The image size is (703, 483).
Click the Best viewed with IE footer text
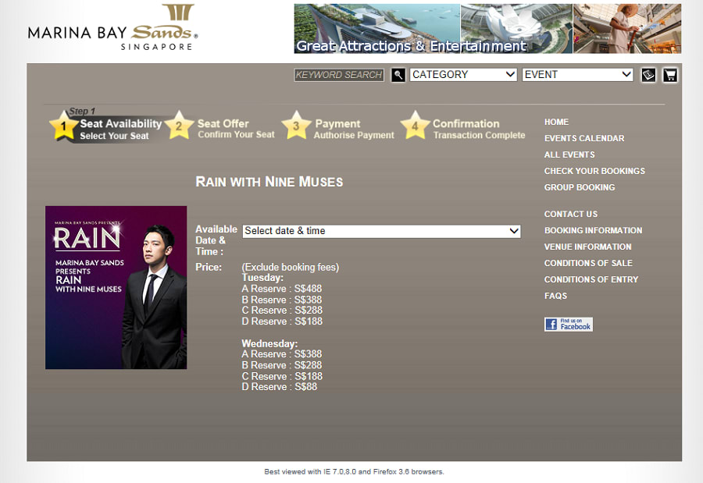click(x=354, y=472)
